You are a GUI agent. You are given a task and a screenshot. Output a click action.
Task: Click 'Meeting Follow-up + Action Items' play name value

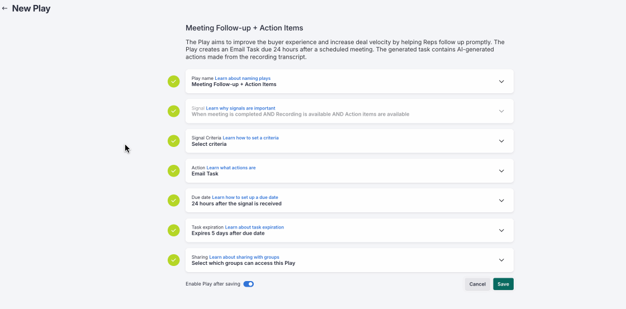[234, 84]
